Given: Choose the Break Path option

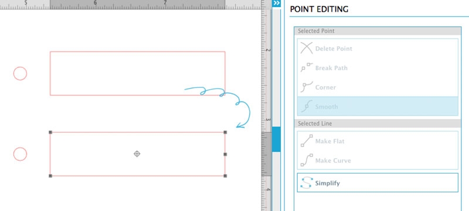Looking at the screenshot, I should (378, 68).
